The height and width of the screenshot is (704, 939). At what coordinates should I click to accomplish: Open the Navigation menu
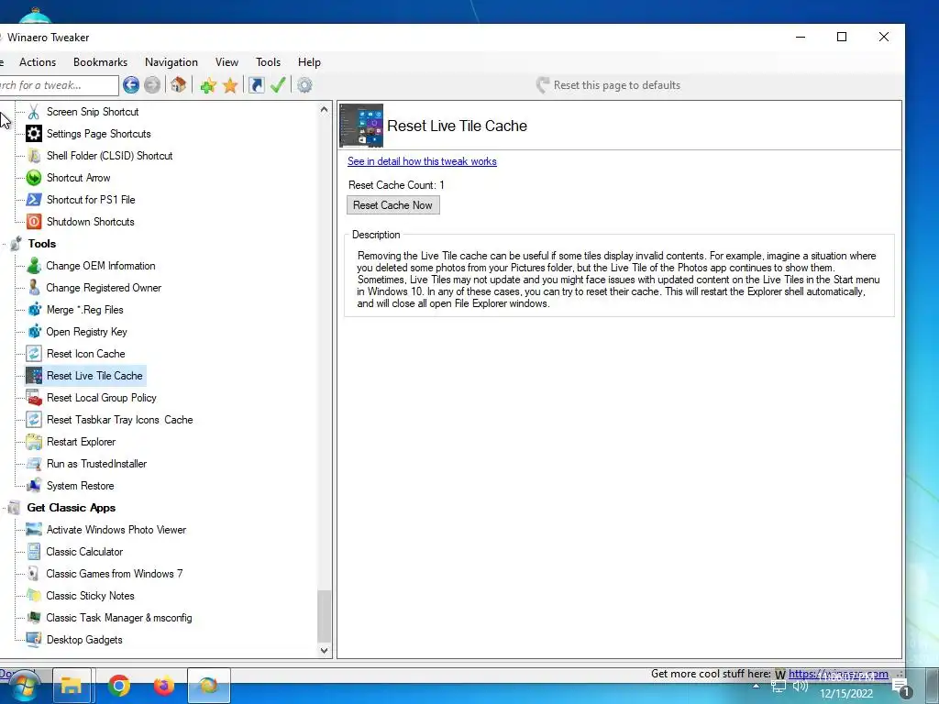(171, 62)
